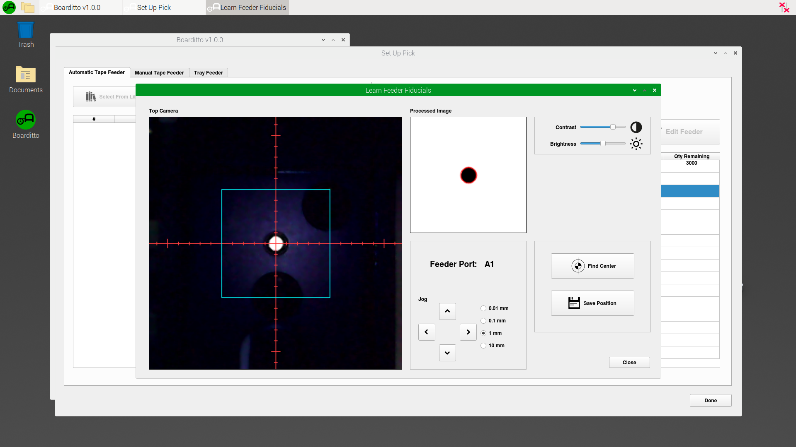Image resolution: width=796 pixels, height=447 pixels.
Task: Click the Save Position floppy disk button
Action: pyautogui.click(x=592, y=303)
